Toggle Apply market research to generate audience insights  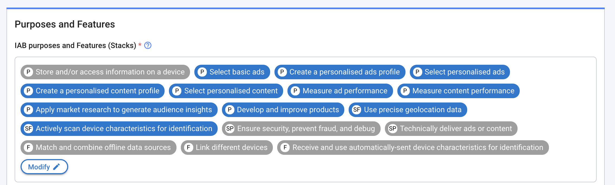118,110
